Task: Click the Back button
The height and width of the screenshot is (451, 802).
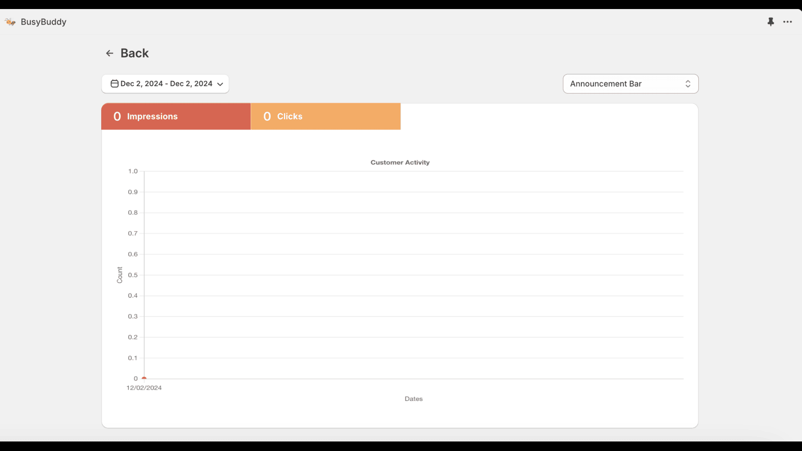Action: tap(134, 53)
